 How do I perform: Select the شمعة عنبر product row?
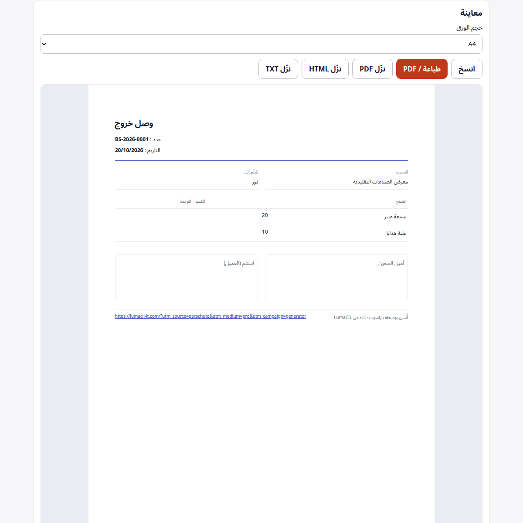261,217
